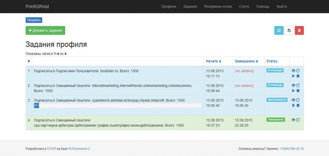Click the blue 'Продлить' button

(x=34, y=20)
